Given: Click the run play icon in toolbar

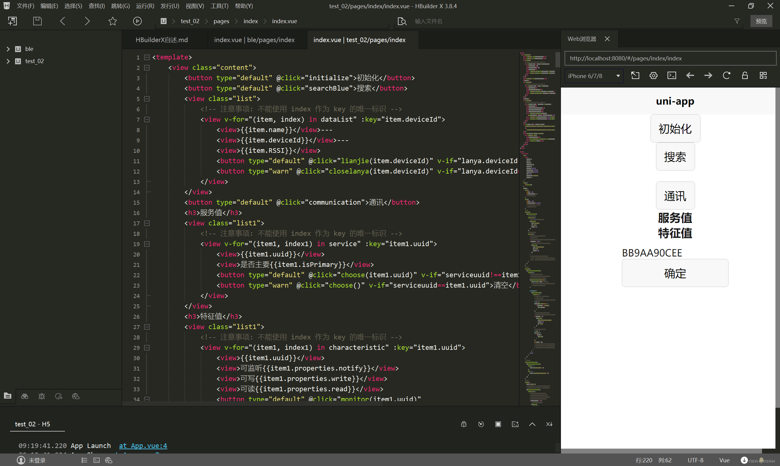Looking at the screenshot, I should click(137, 21).
